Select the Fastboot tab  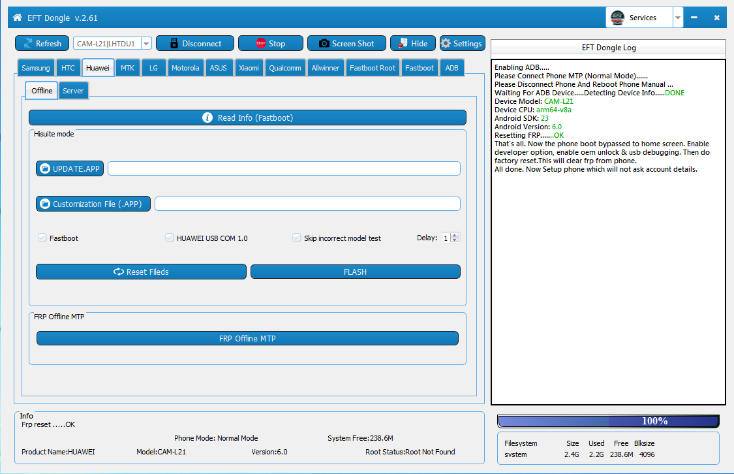click(420, 68)
